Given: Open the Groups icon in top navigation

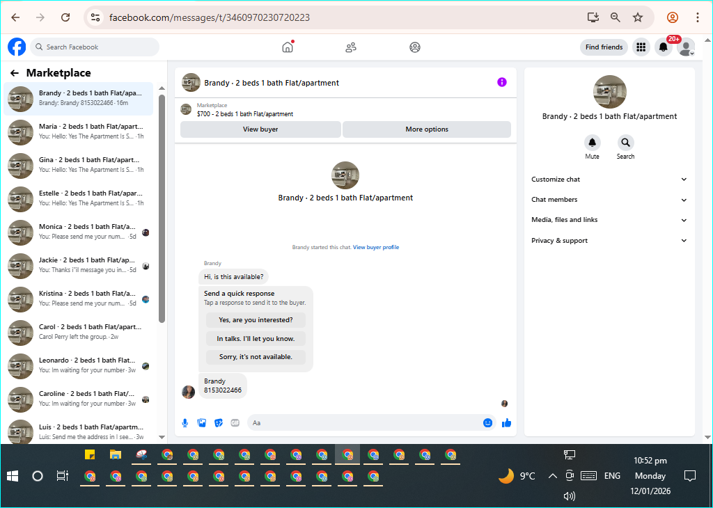Looking at the screenshot, I should (x=415, y=47).
